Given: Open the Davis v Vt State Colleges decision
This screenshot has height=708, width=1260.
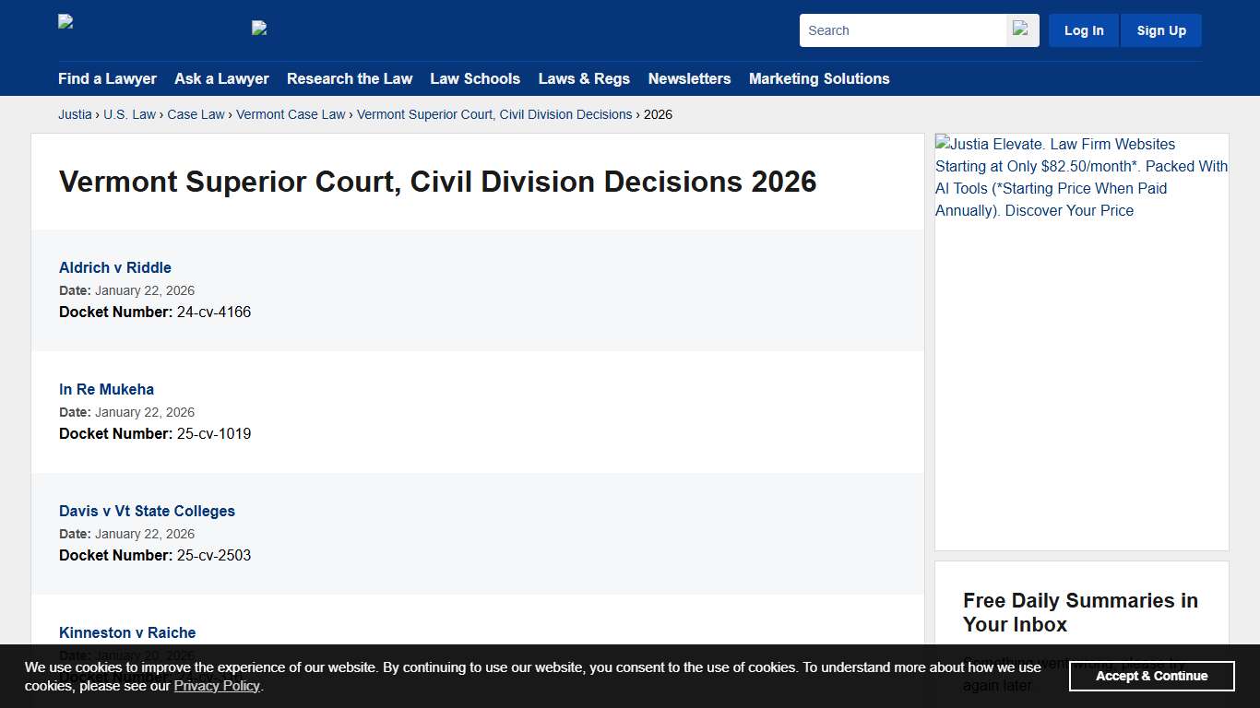Looking at the screenshot, I should point(147,511).
